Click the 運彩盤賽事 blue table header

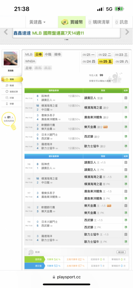54,156
